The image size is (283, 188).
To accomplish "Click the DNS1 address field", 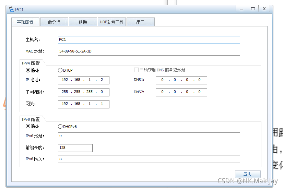I will (181, 80).
